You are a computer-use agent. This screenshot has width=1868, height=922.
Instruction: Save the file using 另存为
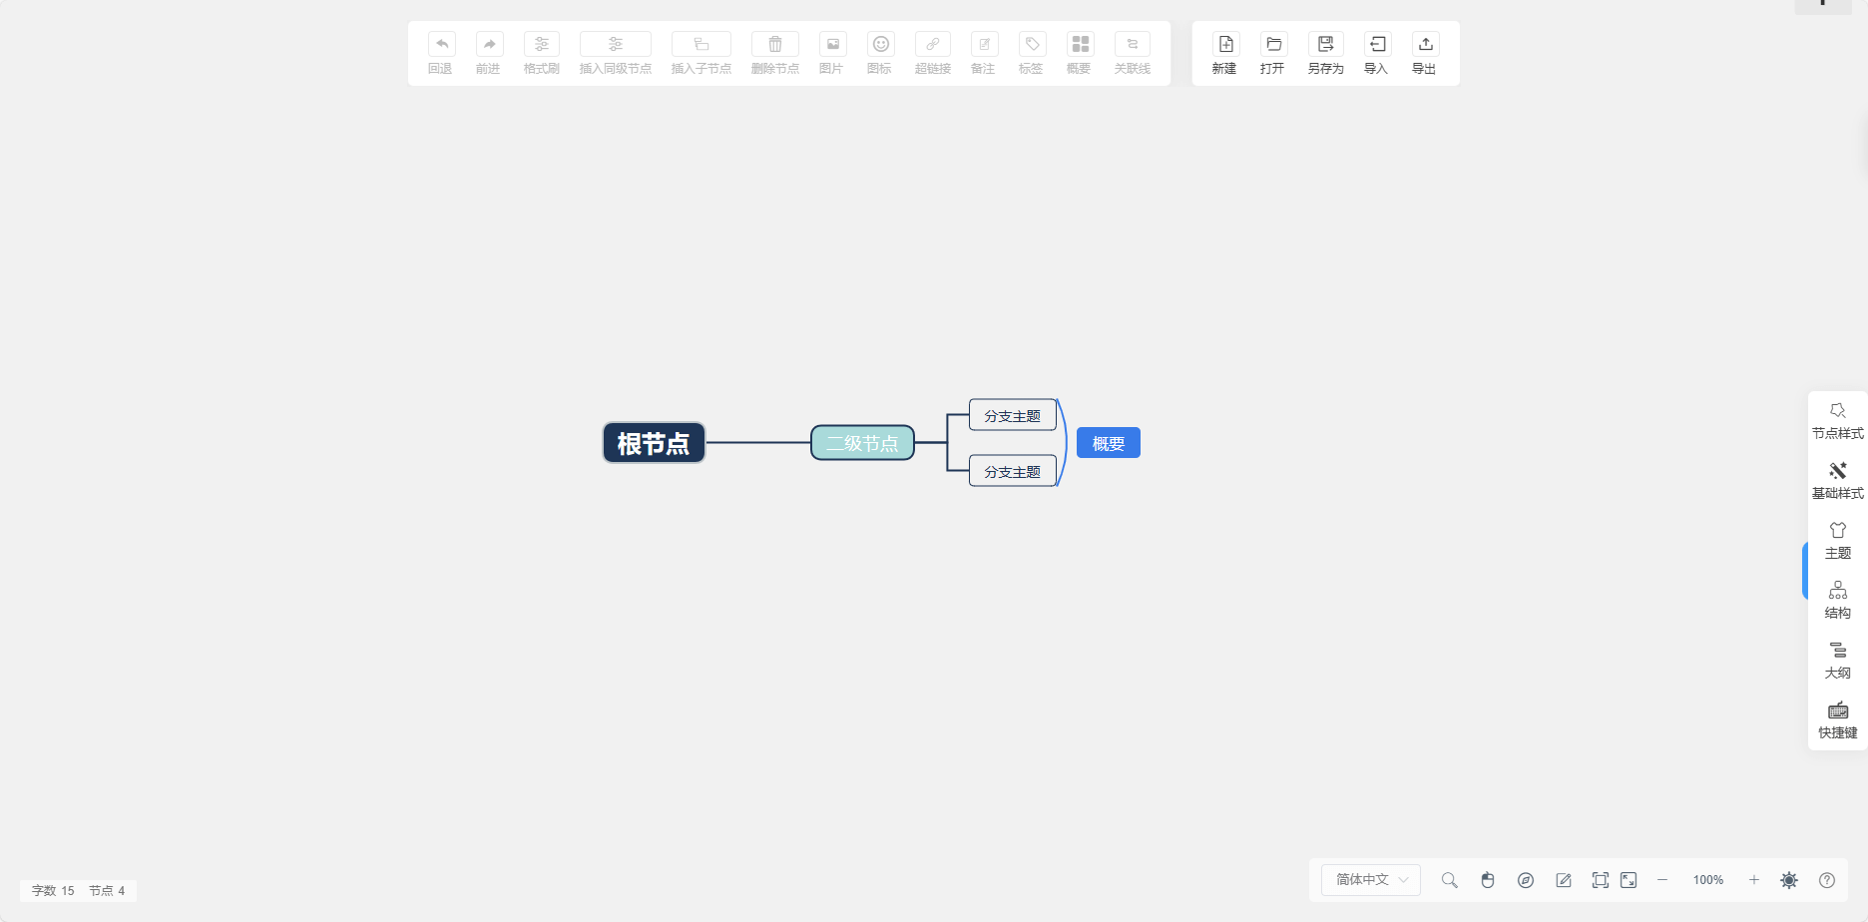[x=1325, y=52]
